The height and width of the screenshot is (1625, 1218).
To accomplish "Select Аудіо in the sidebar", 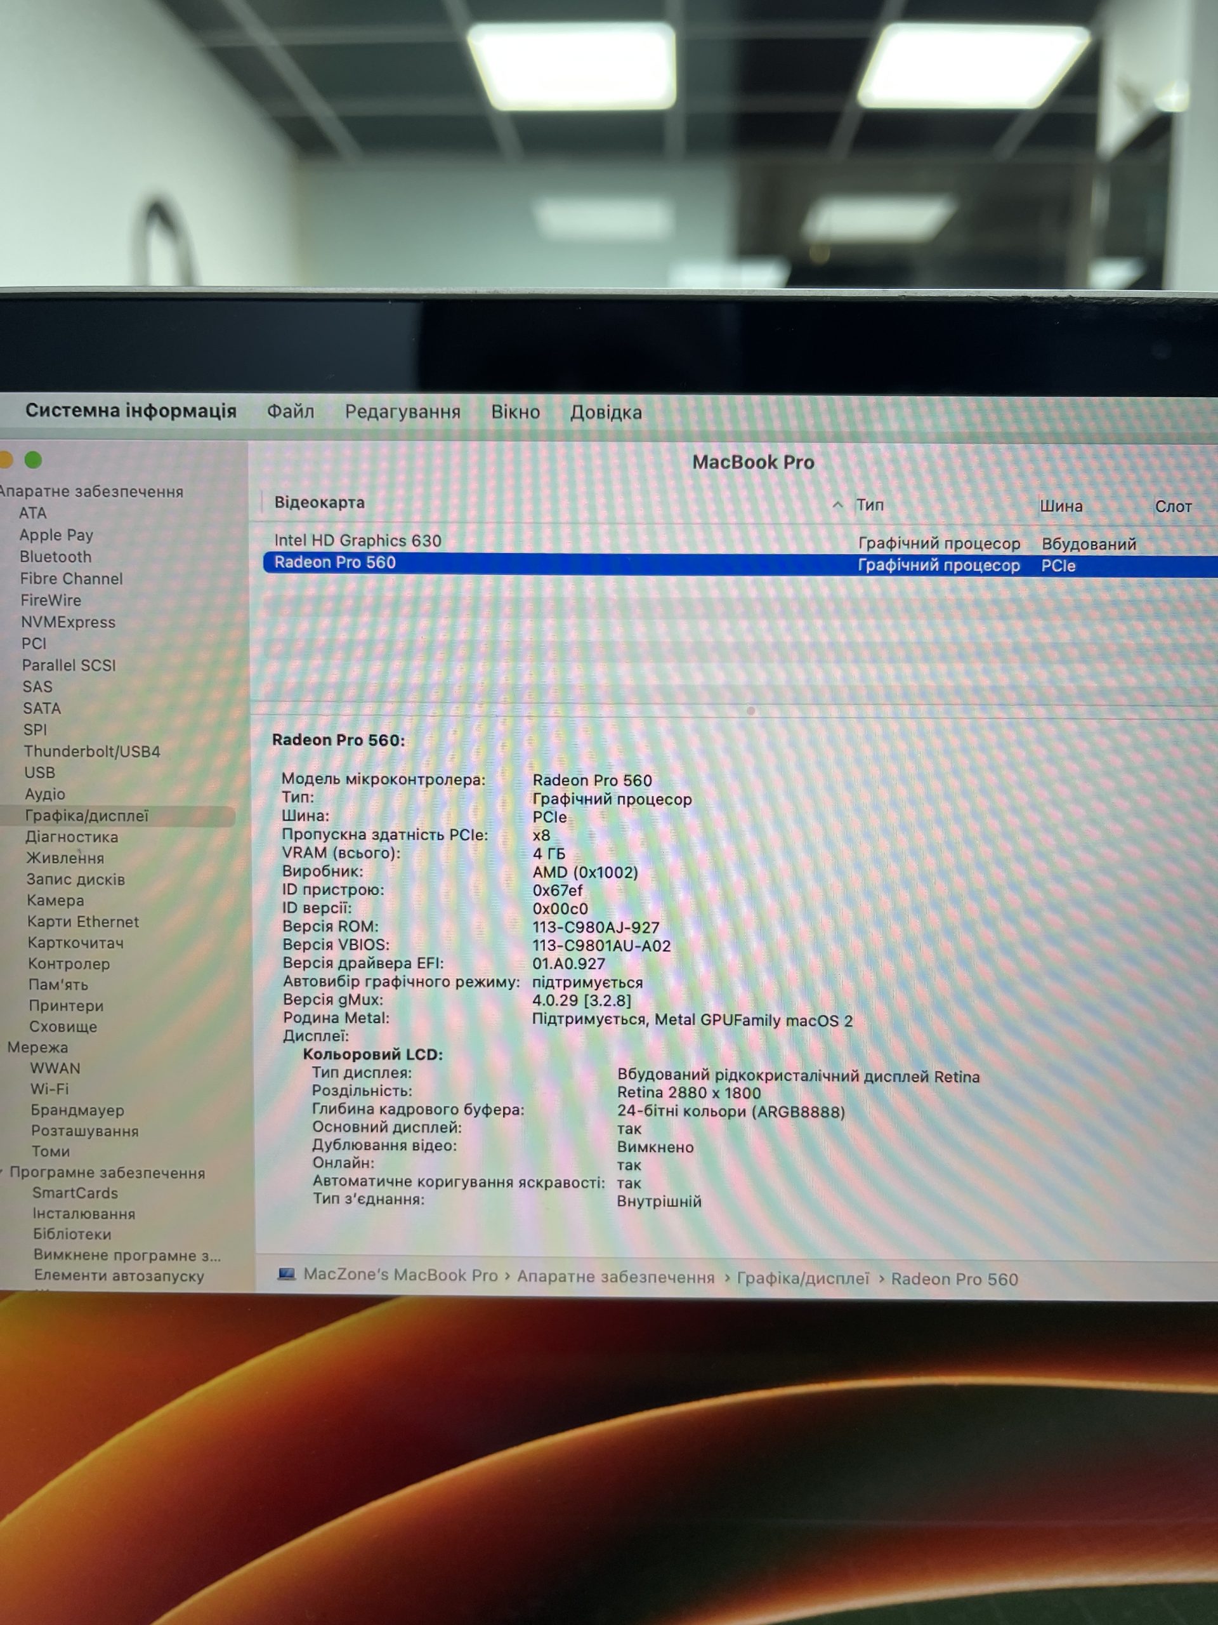I will click(45, 794).
